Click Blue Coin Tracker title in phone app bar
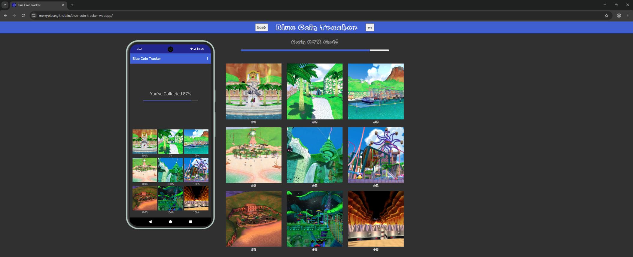The width and height of the screenshot is (633, 257). [x=147, y=59]
